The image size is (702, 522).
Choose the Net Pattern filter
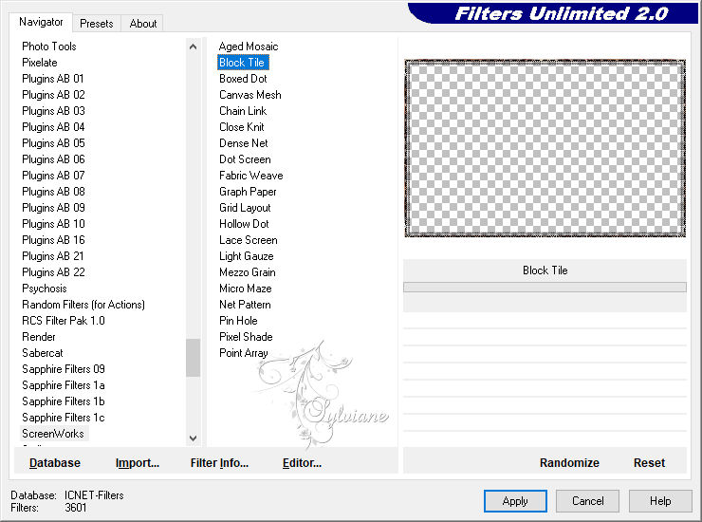pyautogui.click(x=245, y=305)
